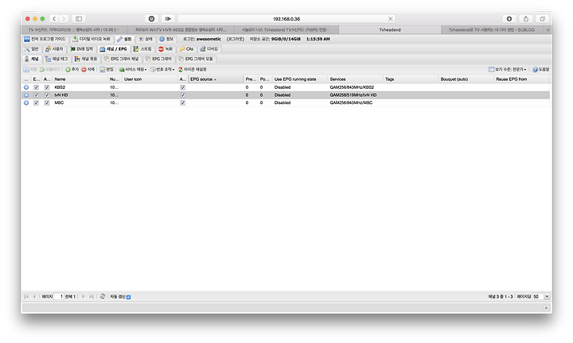Switch to the Channel tags (채널 태그) tab

click(x=57, y=59)
